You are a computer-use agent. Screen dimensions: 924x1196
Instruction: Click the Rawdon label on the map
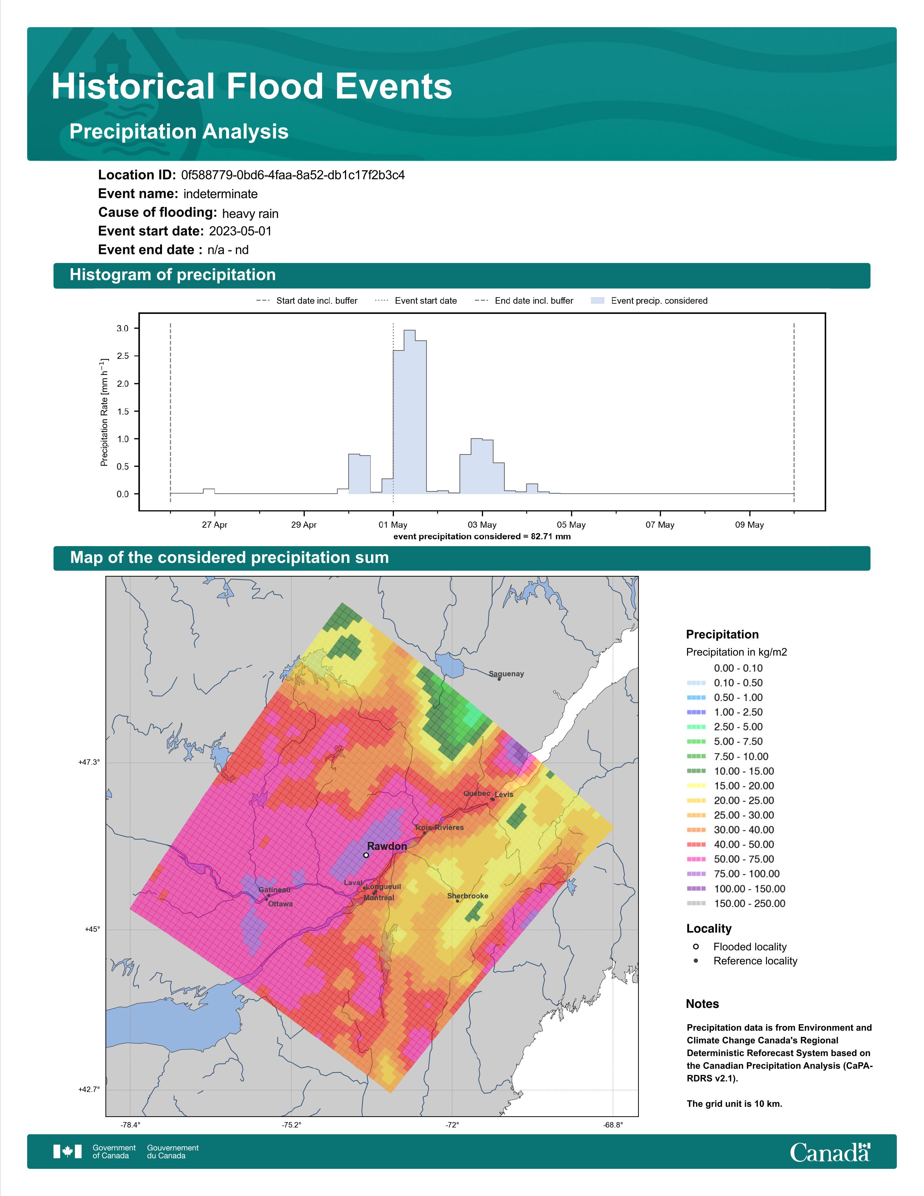coord(387,846)
